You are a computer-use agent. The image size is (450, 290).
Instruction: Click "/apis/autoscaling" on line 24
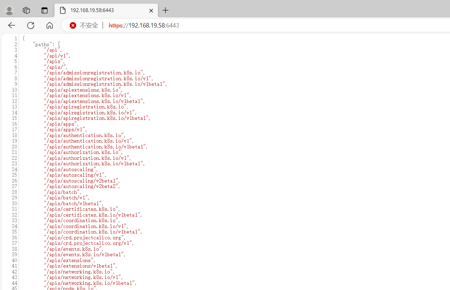coord(70,169)
